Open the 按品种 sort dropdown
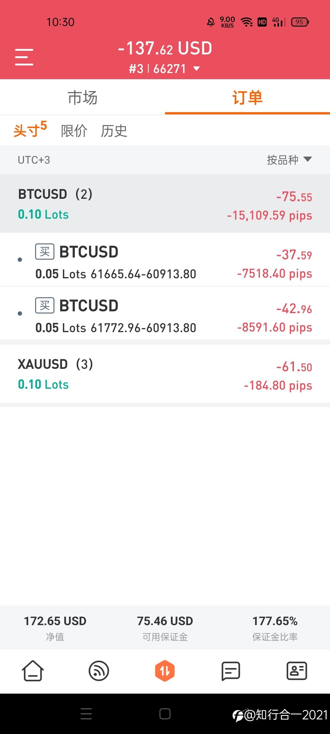The height and width of the screenshot is (734, 330). pyautogui.click(x=289, y=160)
